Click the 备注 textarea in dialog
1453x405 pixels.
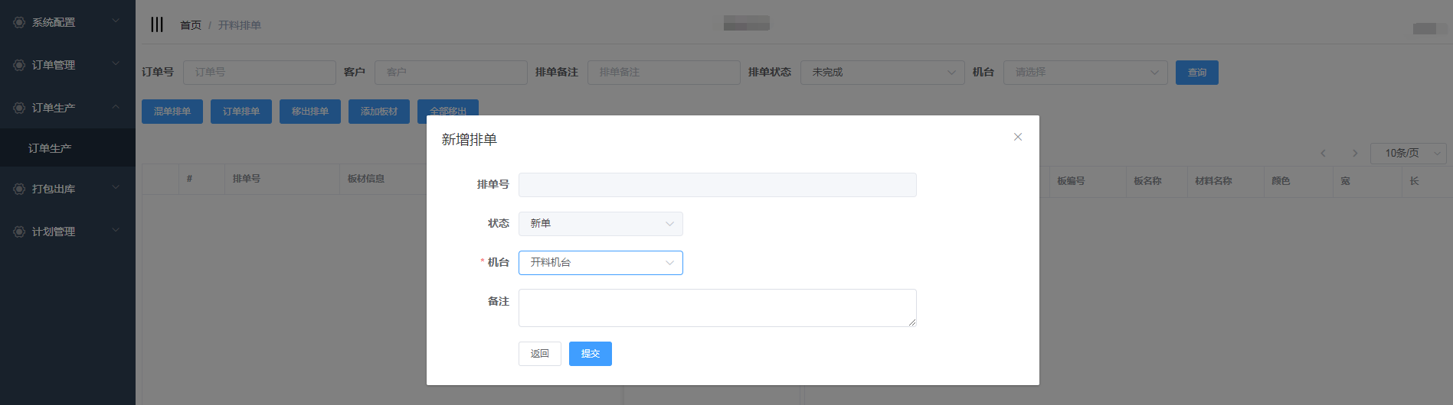point(717,308)
